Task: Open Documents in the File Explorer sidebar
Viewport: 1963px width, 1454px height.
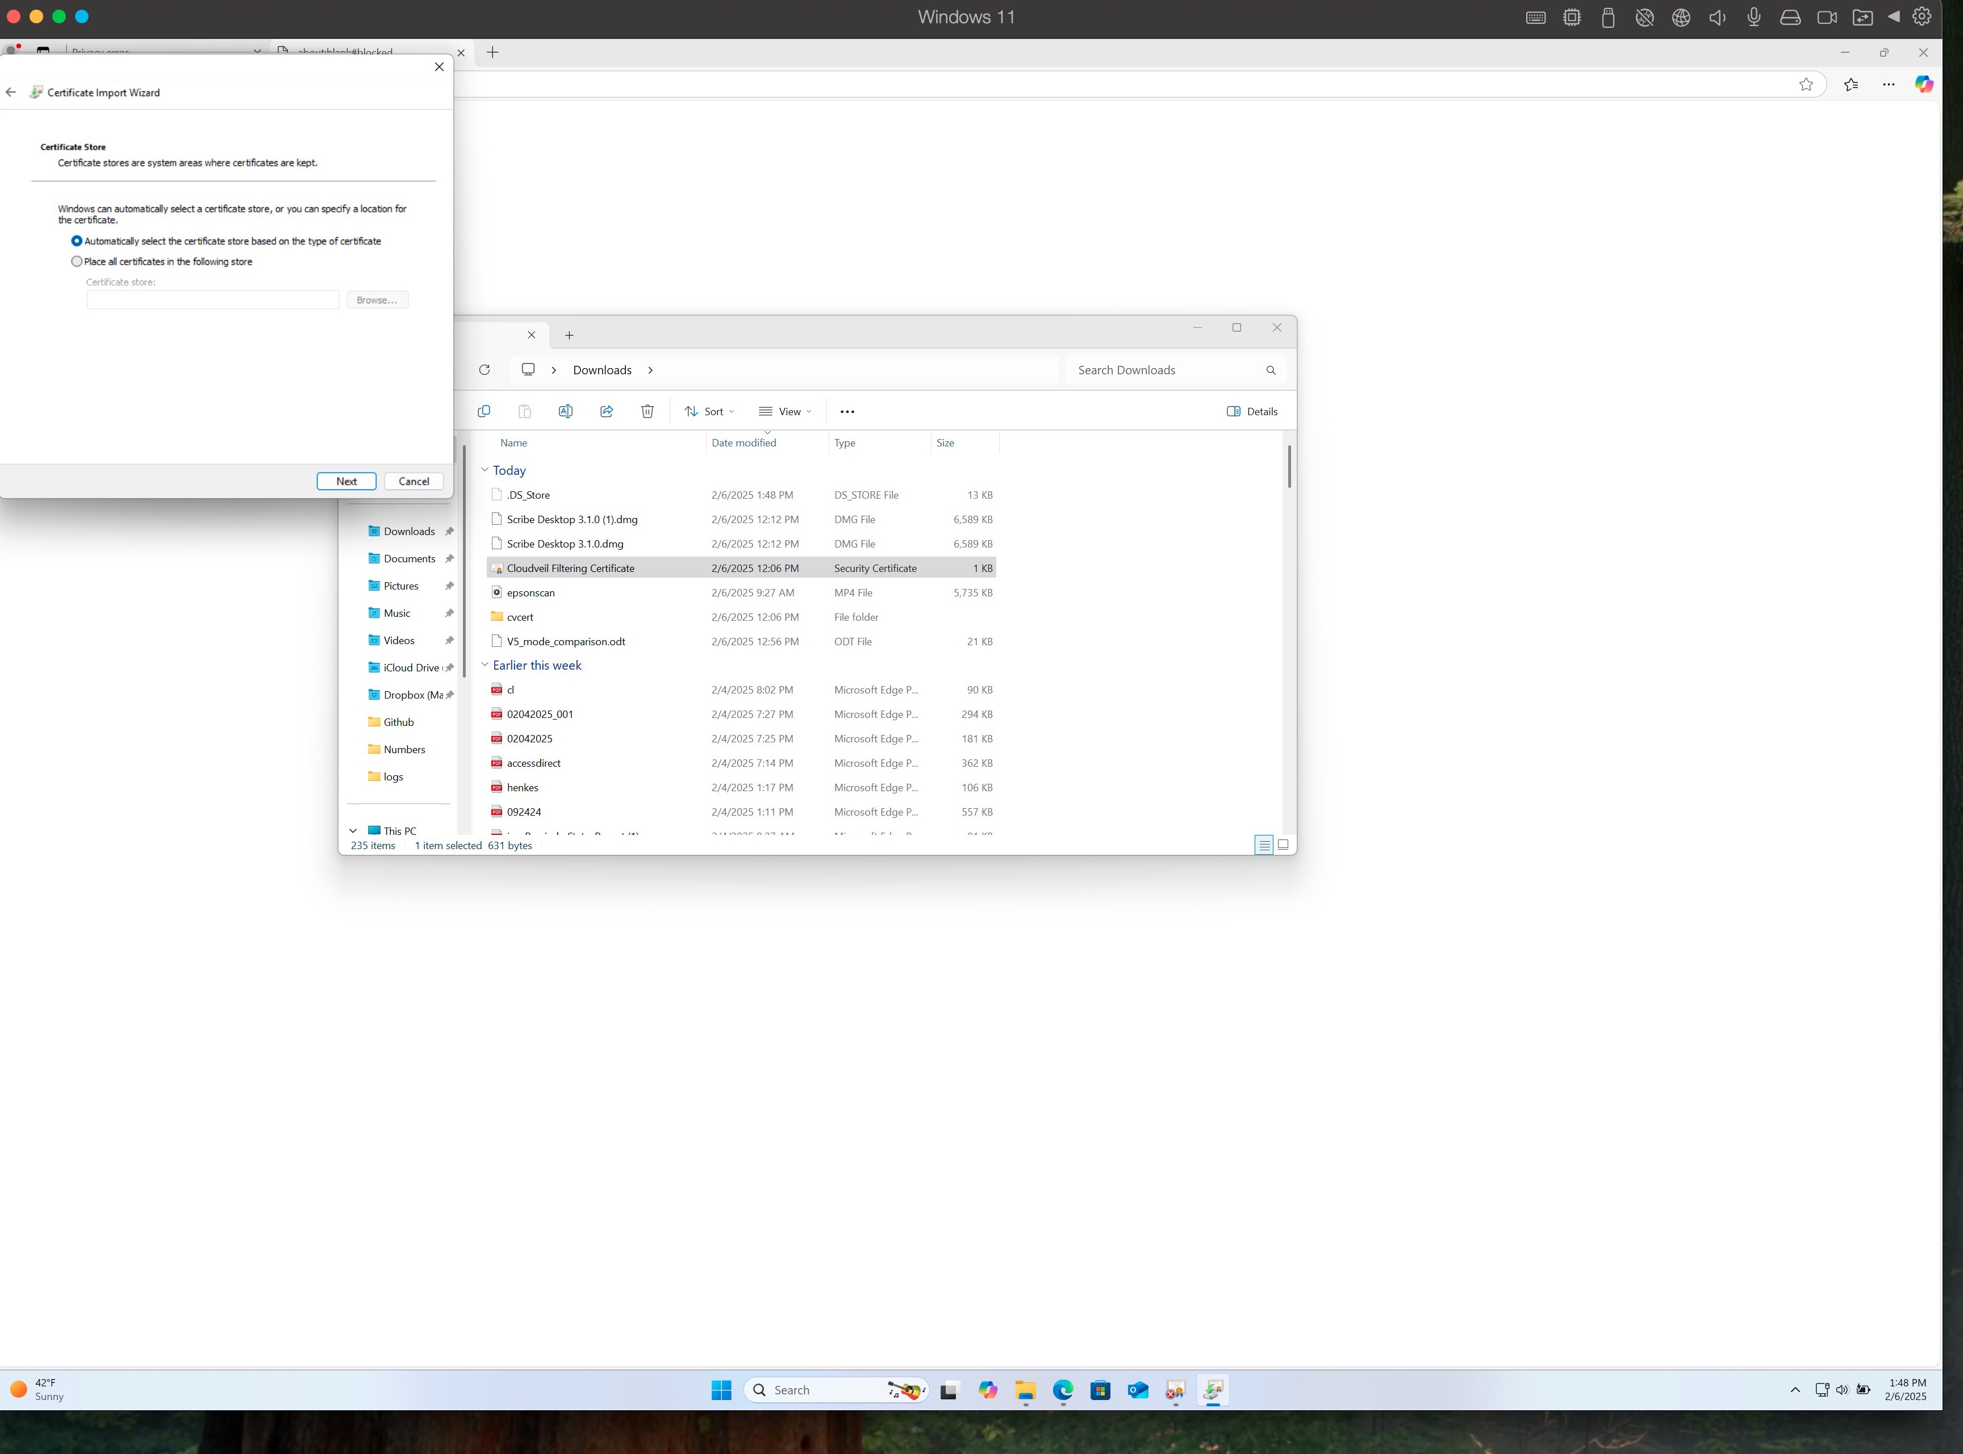Action: (x=410, y=559)
